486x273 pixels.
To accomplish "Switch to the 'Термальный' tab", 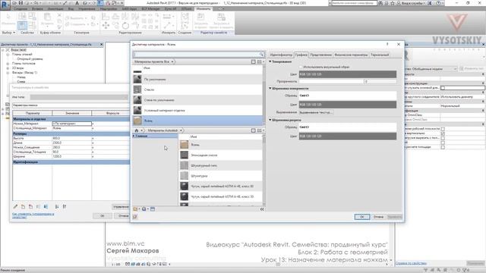I will 380,55.
